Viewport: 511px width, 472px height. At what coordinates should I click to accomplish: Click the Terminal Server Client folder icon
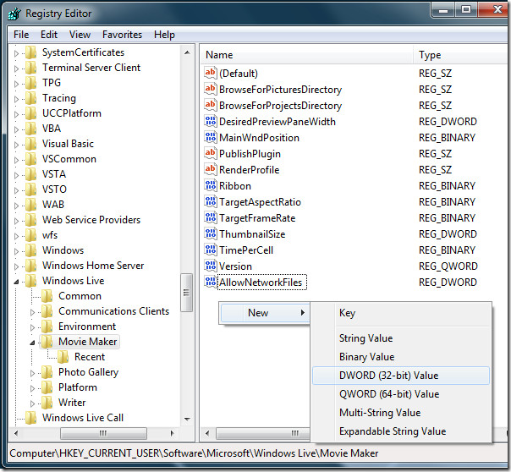click(x=31, y=68)
